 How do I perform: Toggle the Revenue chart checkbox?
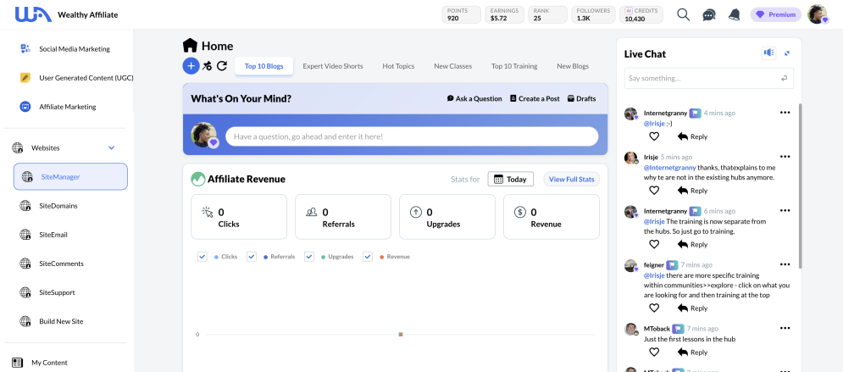pos(368,257)
